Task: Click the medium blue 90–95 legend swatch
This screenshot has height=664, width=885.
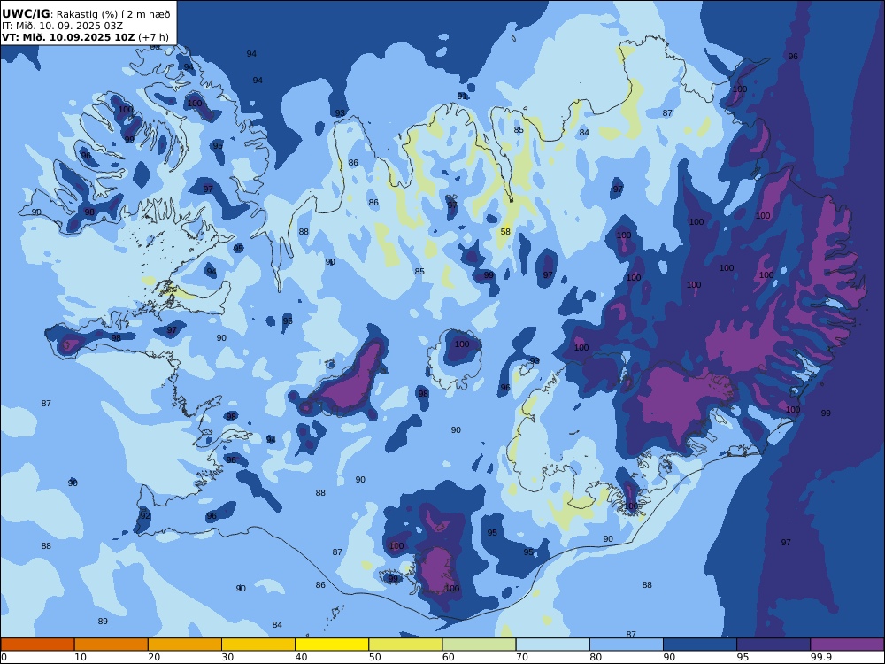Action: [x=700, y=645]
